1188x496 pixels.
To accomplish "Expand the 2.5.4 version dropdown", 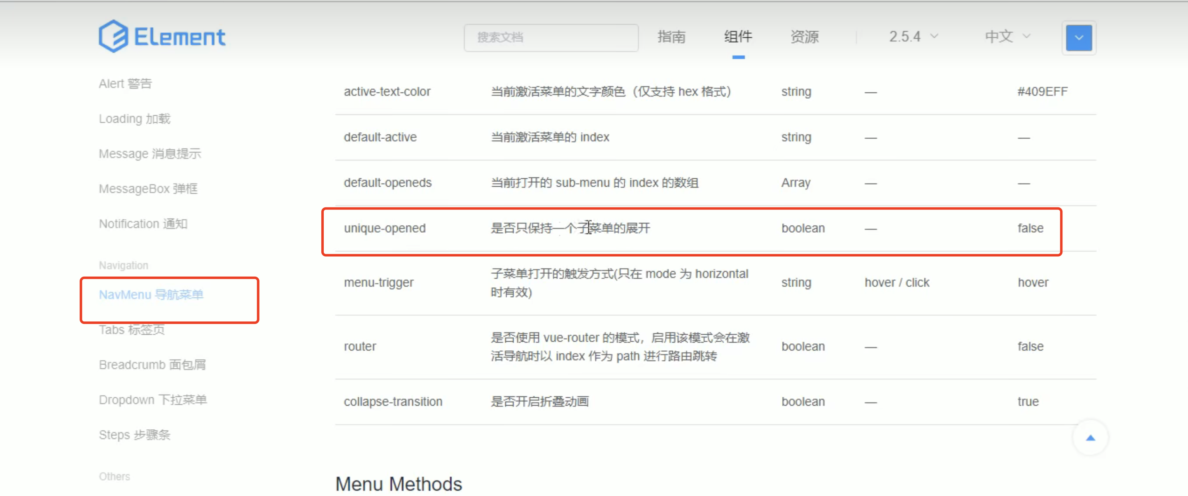I will pyautogui.click(x=913, y=36).
